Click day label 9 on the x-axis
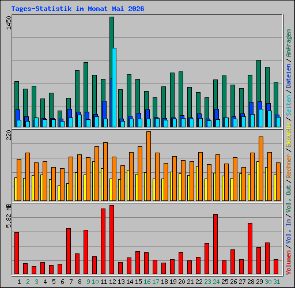295x288 pixels. (x=88, y=282)
